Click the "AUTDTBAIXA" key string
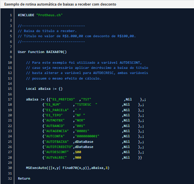The image size is (194, 184). pos(56,142)
